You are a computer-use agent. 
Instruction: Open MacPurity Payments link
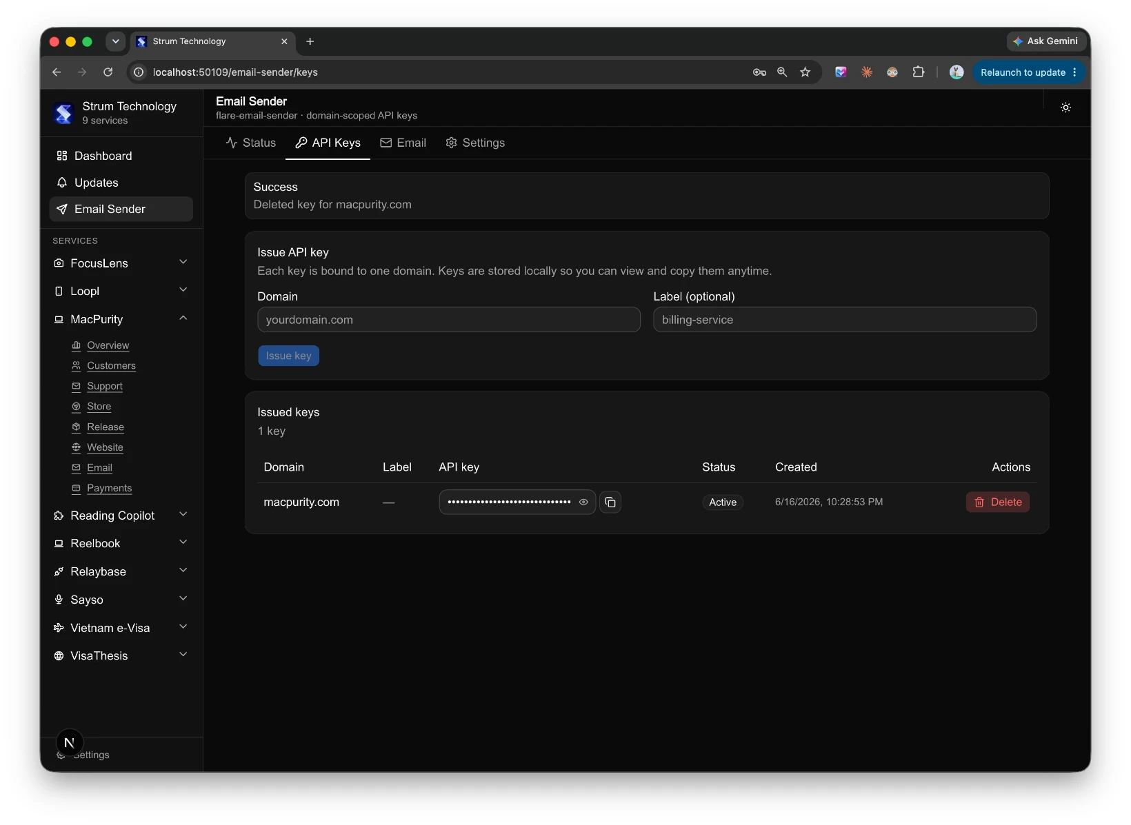click(109, 488)
